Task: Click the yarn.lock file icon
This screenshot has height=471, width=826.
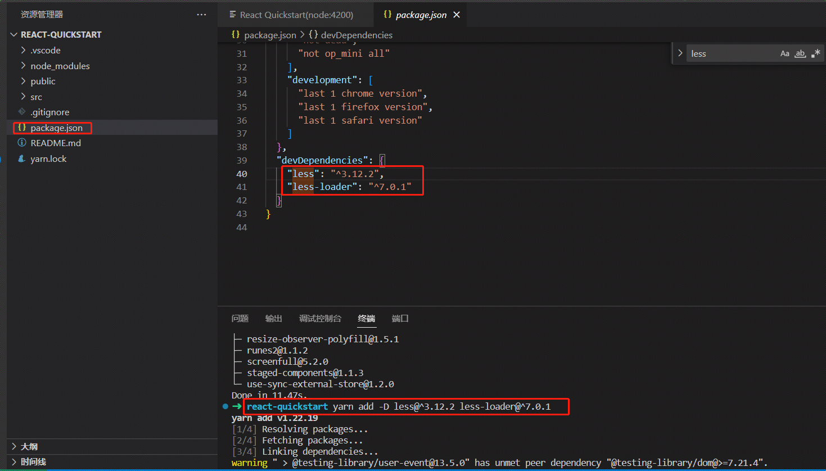Action: (22, 158)
